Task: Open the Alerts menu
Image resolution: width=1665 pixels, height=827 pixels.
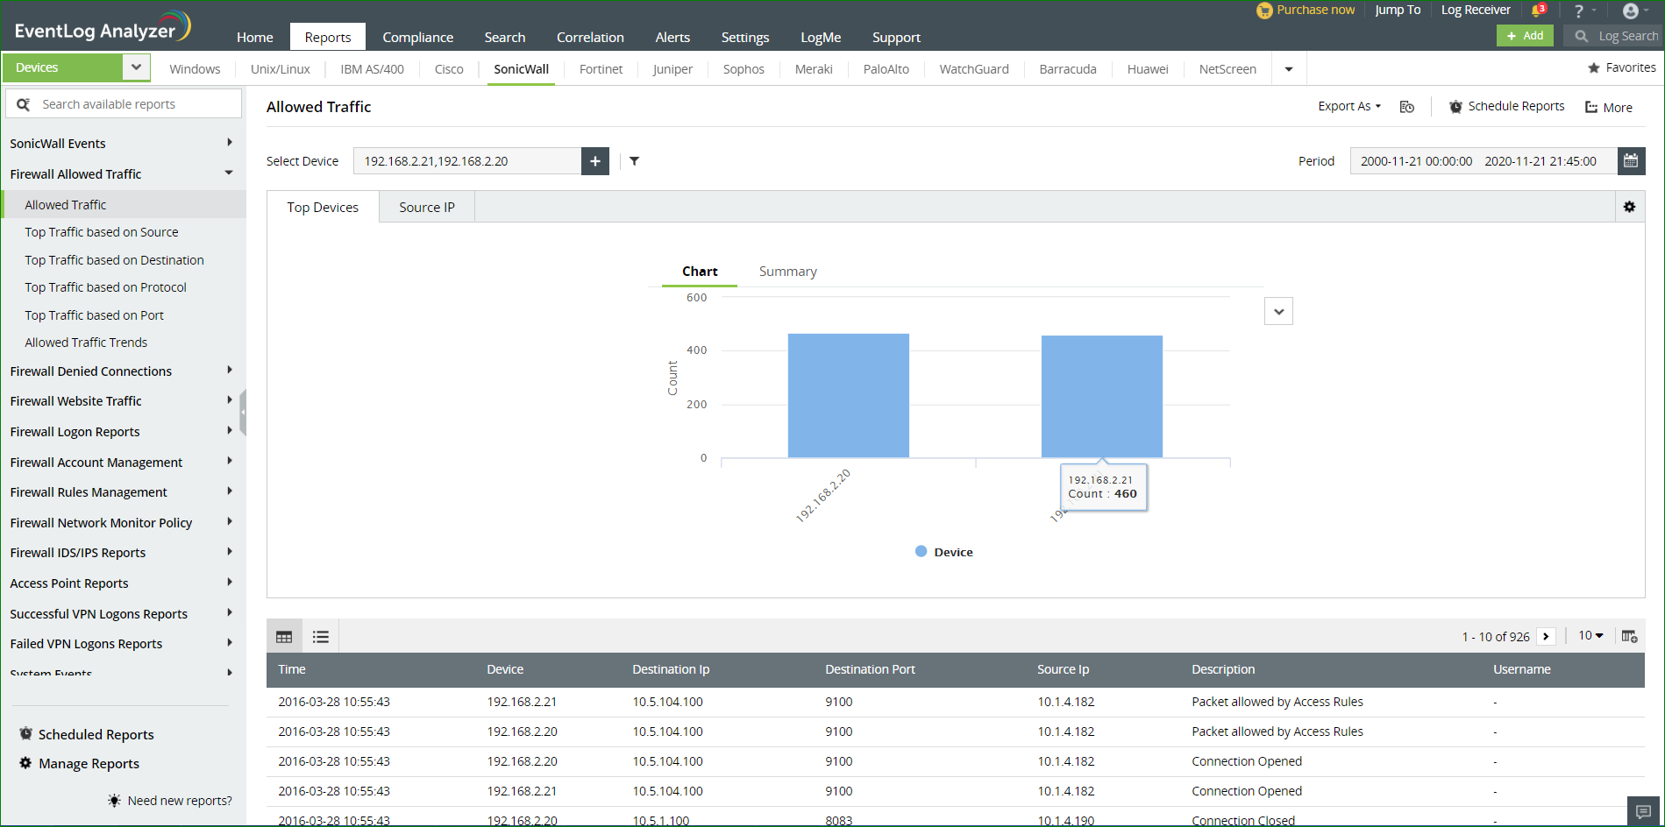Action: coord(672,37)
